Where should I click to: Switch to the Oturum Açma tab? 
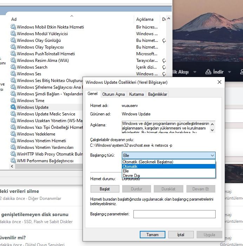click(x=113, y=94)
